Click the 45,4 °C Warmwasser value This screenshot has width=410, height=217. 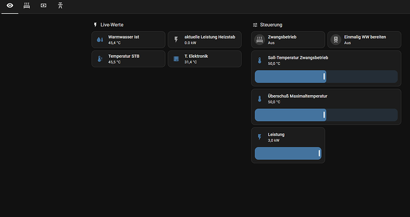[x=115, y=43]
